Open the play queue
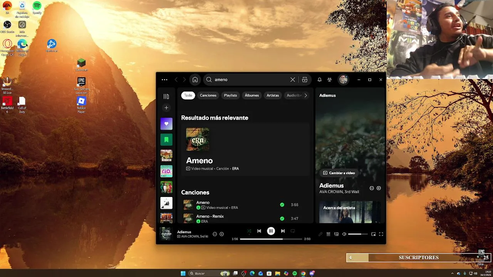Viewport: 493px width, 277px height. tap(328, 234)
